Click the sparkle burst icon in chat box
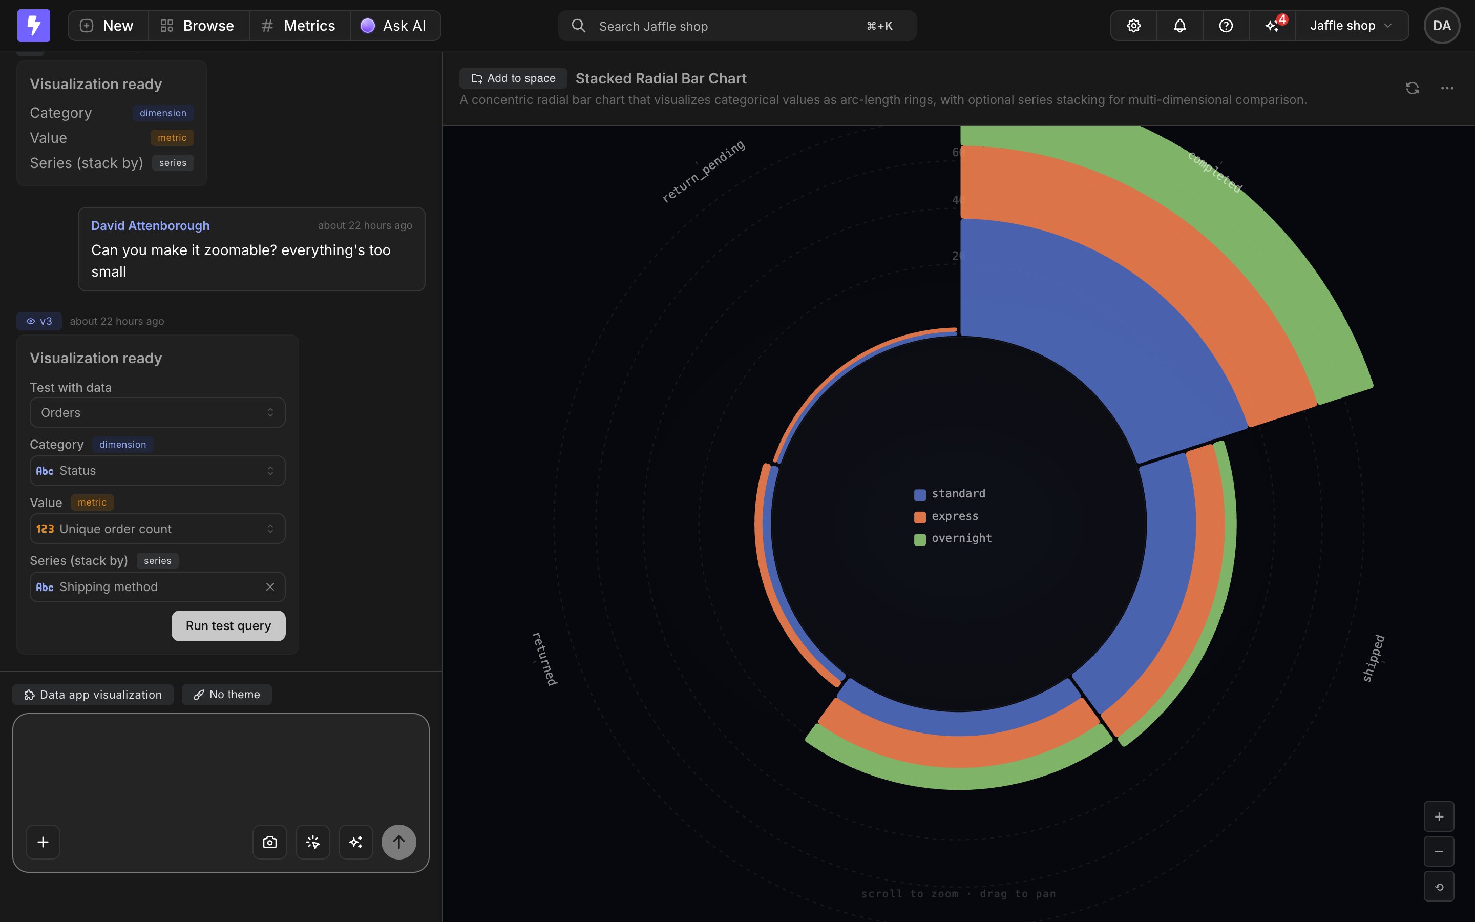 313,842
